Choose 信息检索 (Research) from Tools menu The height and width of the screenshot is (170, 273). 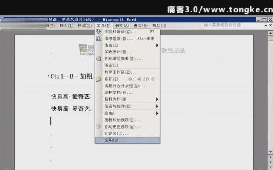pos(128,38)
